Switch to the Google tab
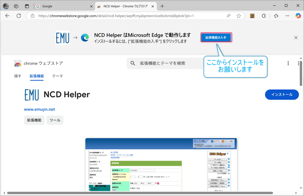 point(64,6)
